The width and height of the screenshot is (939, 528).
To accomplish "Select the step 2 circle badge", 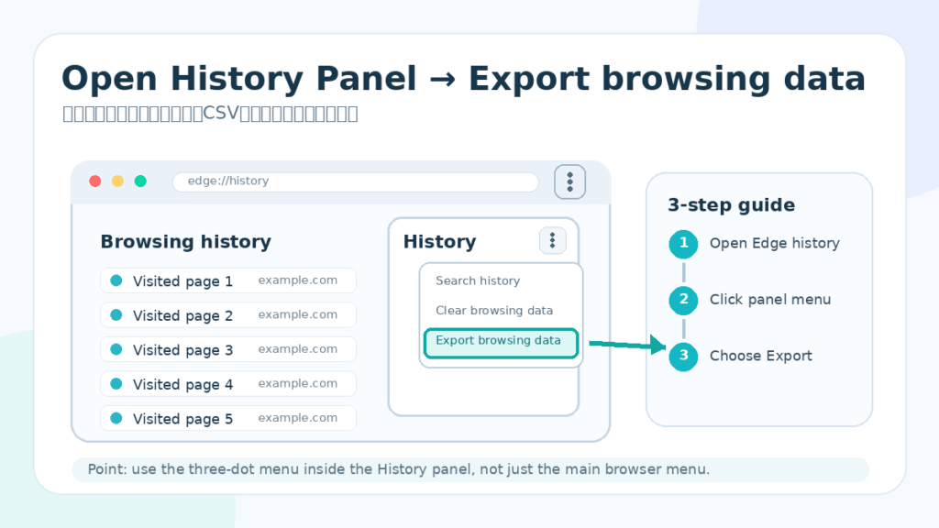I will coord(683,300).
